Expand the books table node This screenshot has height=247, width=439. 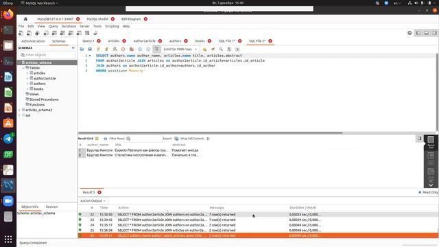coord(27,89)
